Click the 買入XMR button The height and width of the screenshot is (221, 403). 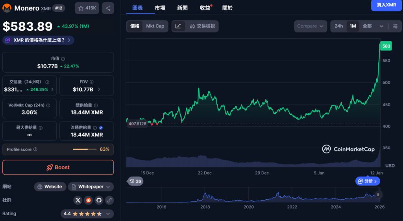point(386,5)
